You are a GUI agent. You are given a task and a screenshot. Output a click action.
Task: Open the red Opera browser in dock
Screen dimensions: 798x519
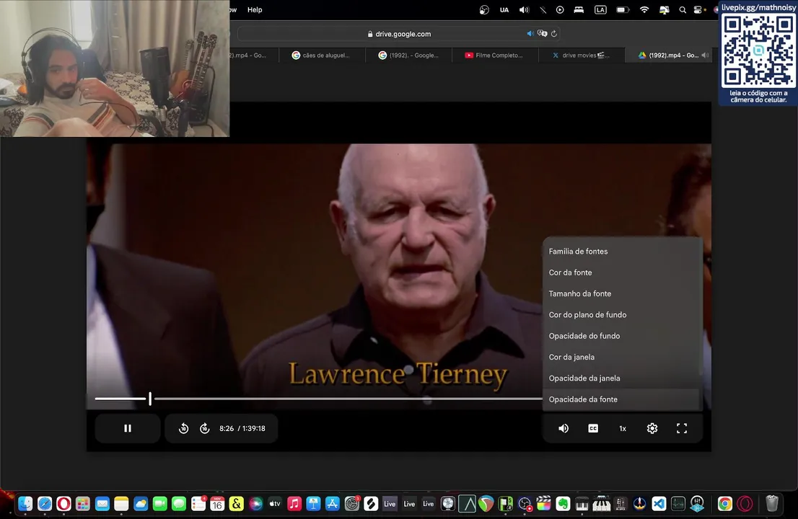(x=63, y=504)
